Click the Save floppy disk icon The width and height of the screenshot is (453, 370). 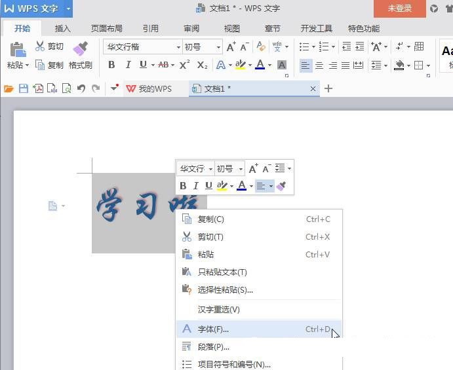pos(24,88)
